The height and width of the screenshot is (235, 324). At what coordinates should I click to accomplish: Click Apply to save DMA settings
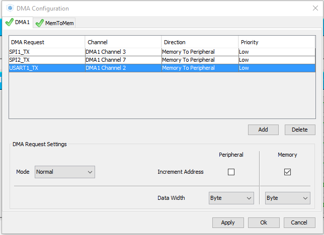[228, 222]
